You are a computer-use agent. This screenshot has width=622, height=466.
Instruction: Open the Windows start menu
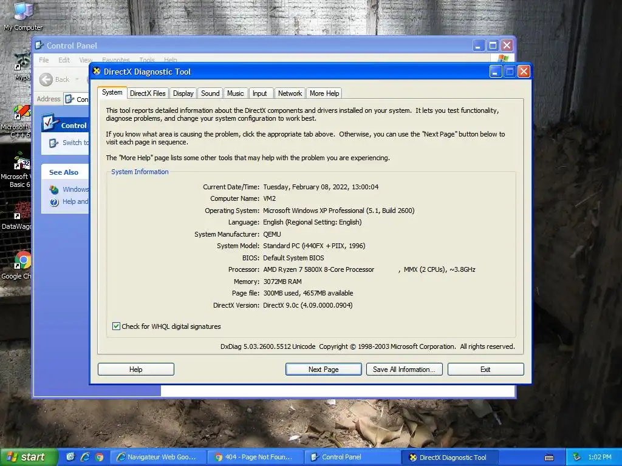tap(29, 457)
